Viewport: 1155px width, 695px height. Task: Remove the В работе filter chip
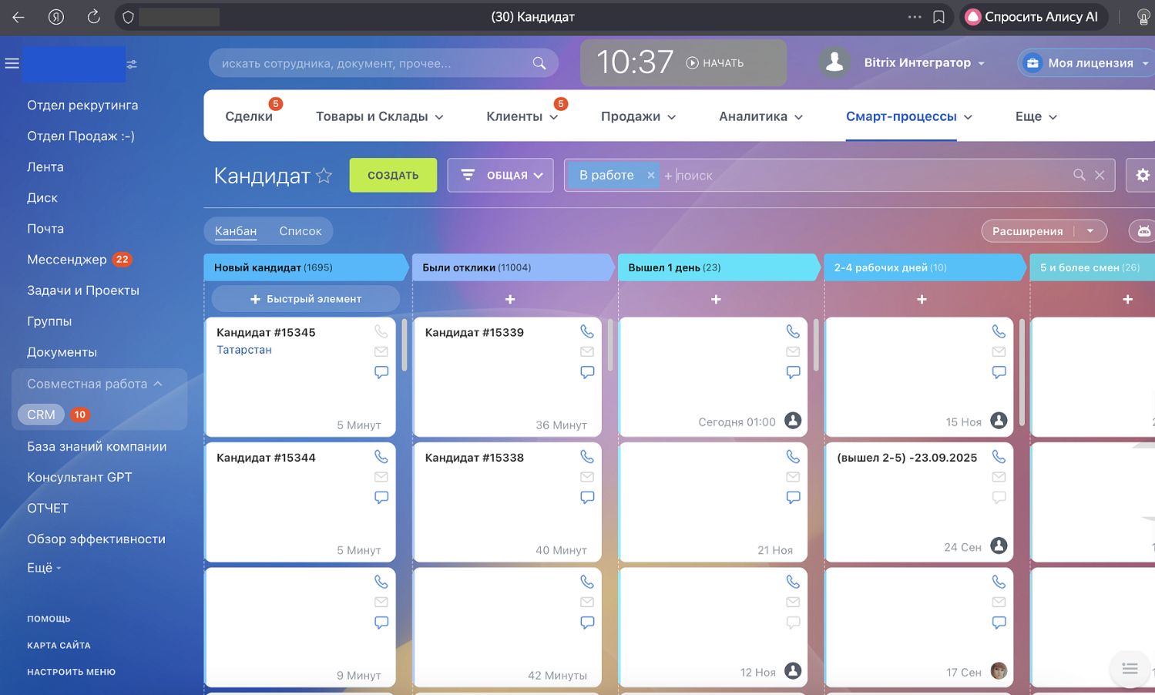651,176
